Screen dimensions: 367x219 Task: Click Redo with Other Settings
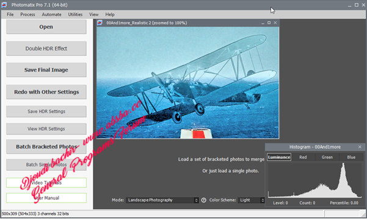coord(46,92)
